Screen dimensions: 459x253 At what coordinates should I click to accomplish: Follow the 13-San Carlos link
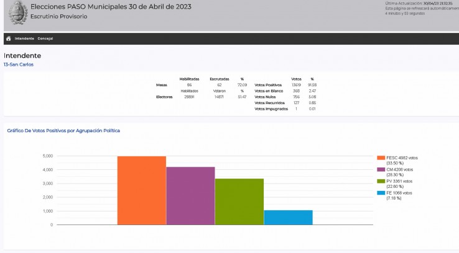coord(19,64)
